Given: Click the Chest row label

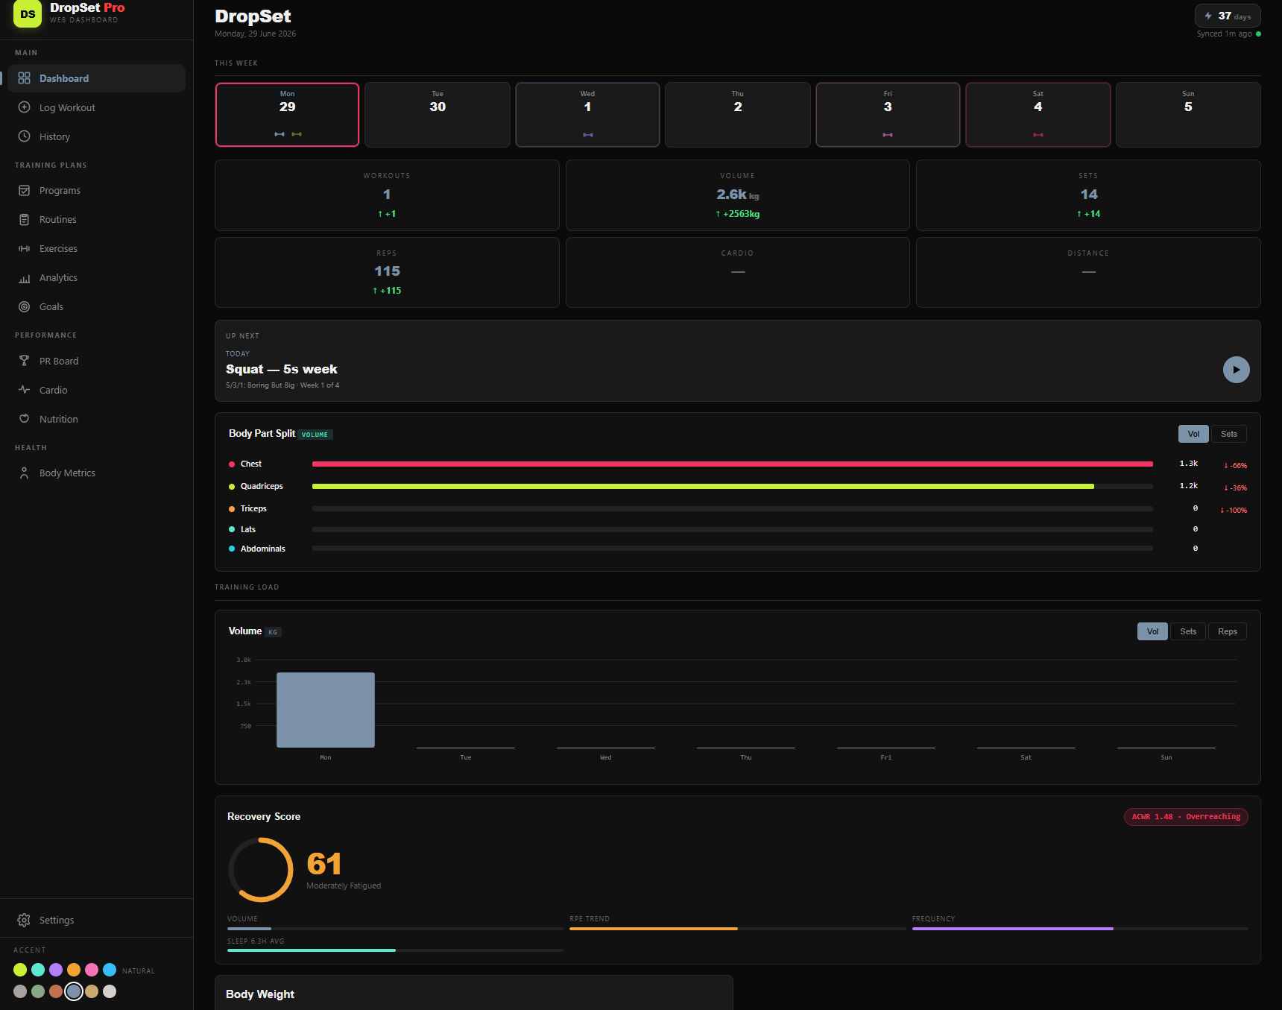Looking at the screenshot, I should [x=250, y=464].
